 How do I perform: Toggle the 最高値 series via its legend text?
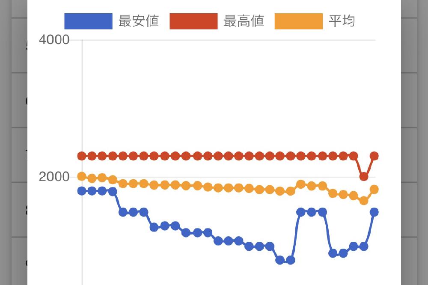pyautogui.click(x=244, y=21)
